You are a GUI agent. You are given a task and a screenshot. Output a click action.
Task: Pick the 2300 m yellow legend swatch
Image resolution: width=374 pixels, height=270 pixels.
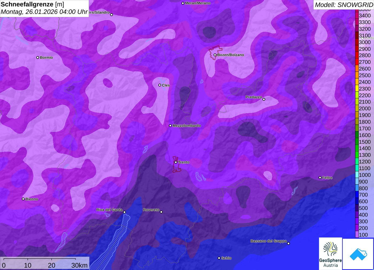coord(357,89)
